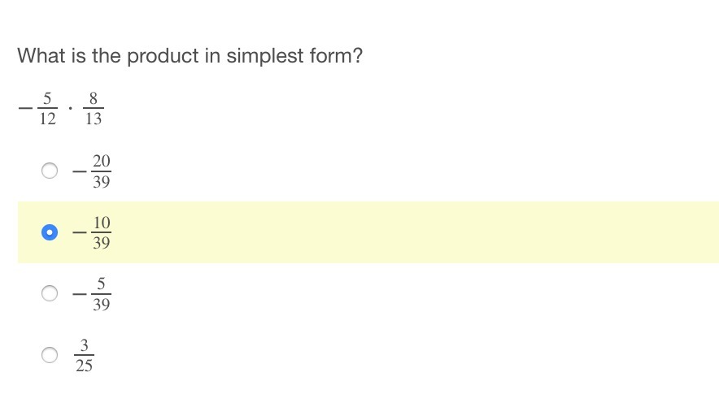Click the 8/13 fraction in the expression

click(94, 109)
